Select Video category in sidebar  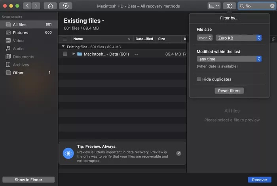[29, 41]
